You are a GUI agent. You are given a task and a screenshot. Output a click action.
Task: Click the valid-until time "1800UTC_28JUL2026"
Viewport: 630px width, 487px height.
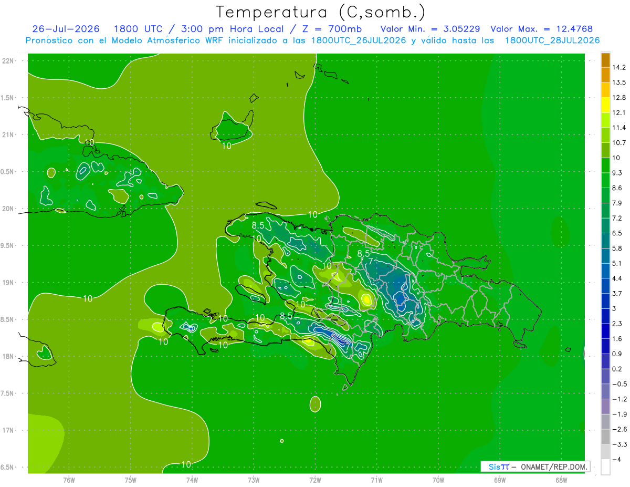(x=552, y=40)
